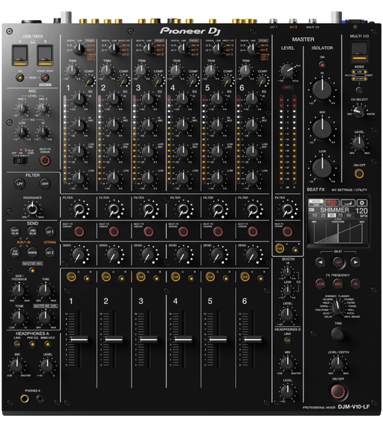
Task: Click channel 6 input selector knob
Action: pyautogui.click(x=252, y=49)
